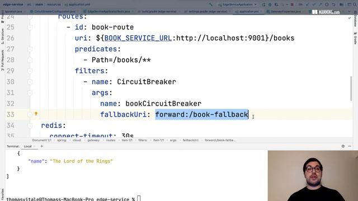Click line number 33 in the gutter

[11, 114]
